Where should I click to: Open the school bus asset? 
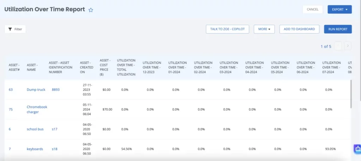pos(35,129)
